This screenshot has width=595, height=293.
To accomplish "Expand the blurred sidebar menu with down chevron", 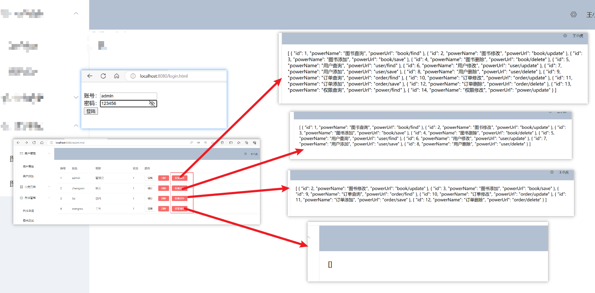I will [76, 97].
